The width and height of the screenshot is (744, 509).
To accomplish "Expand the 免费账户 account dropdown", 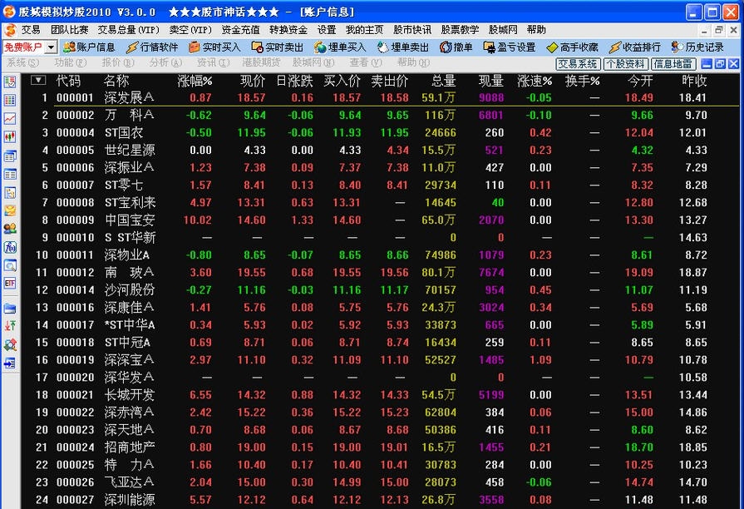I will (50, 47).
